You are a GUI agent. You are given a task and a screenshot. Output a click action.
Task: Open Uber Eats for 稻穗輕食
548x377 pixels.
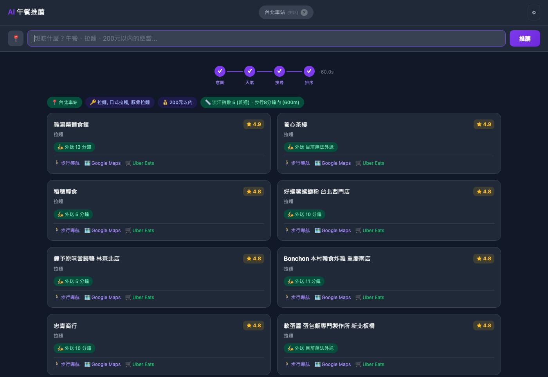point(140,231)
